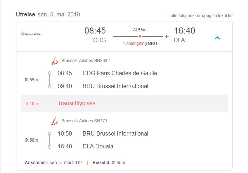Click the Brussels Airlines SN371 flight label
Image resolution: width=248 pixels, height=173 pixels.
[x=84, y=121]
